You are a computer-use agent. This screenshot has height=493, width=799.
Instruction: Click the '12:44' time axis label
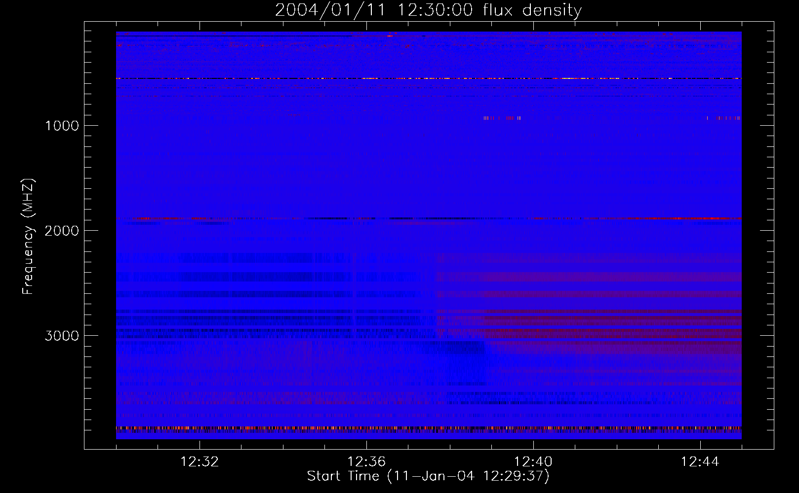700,462
